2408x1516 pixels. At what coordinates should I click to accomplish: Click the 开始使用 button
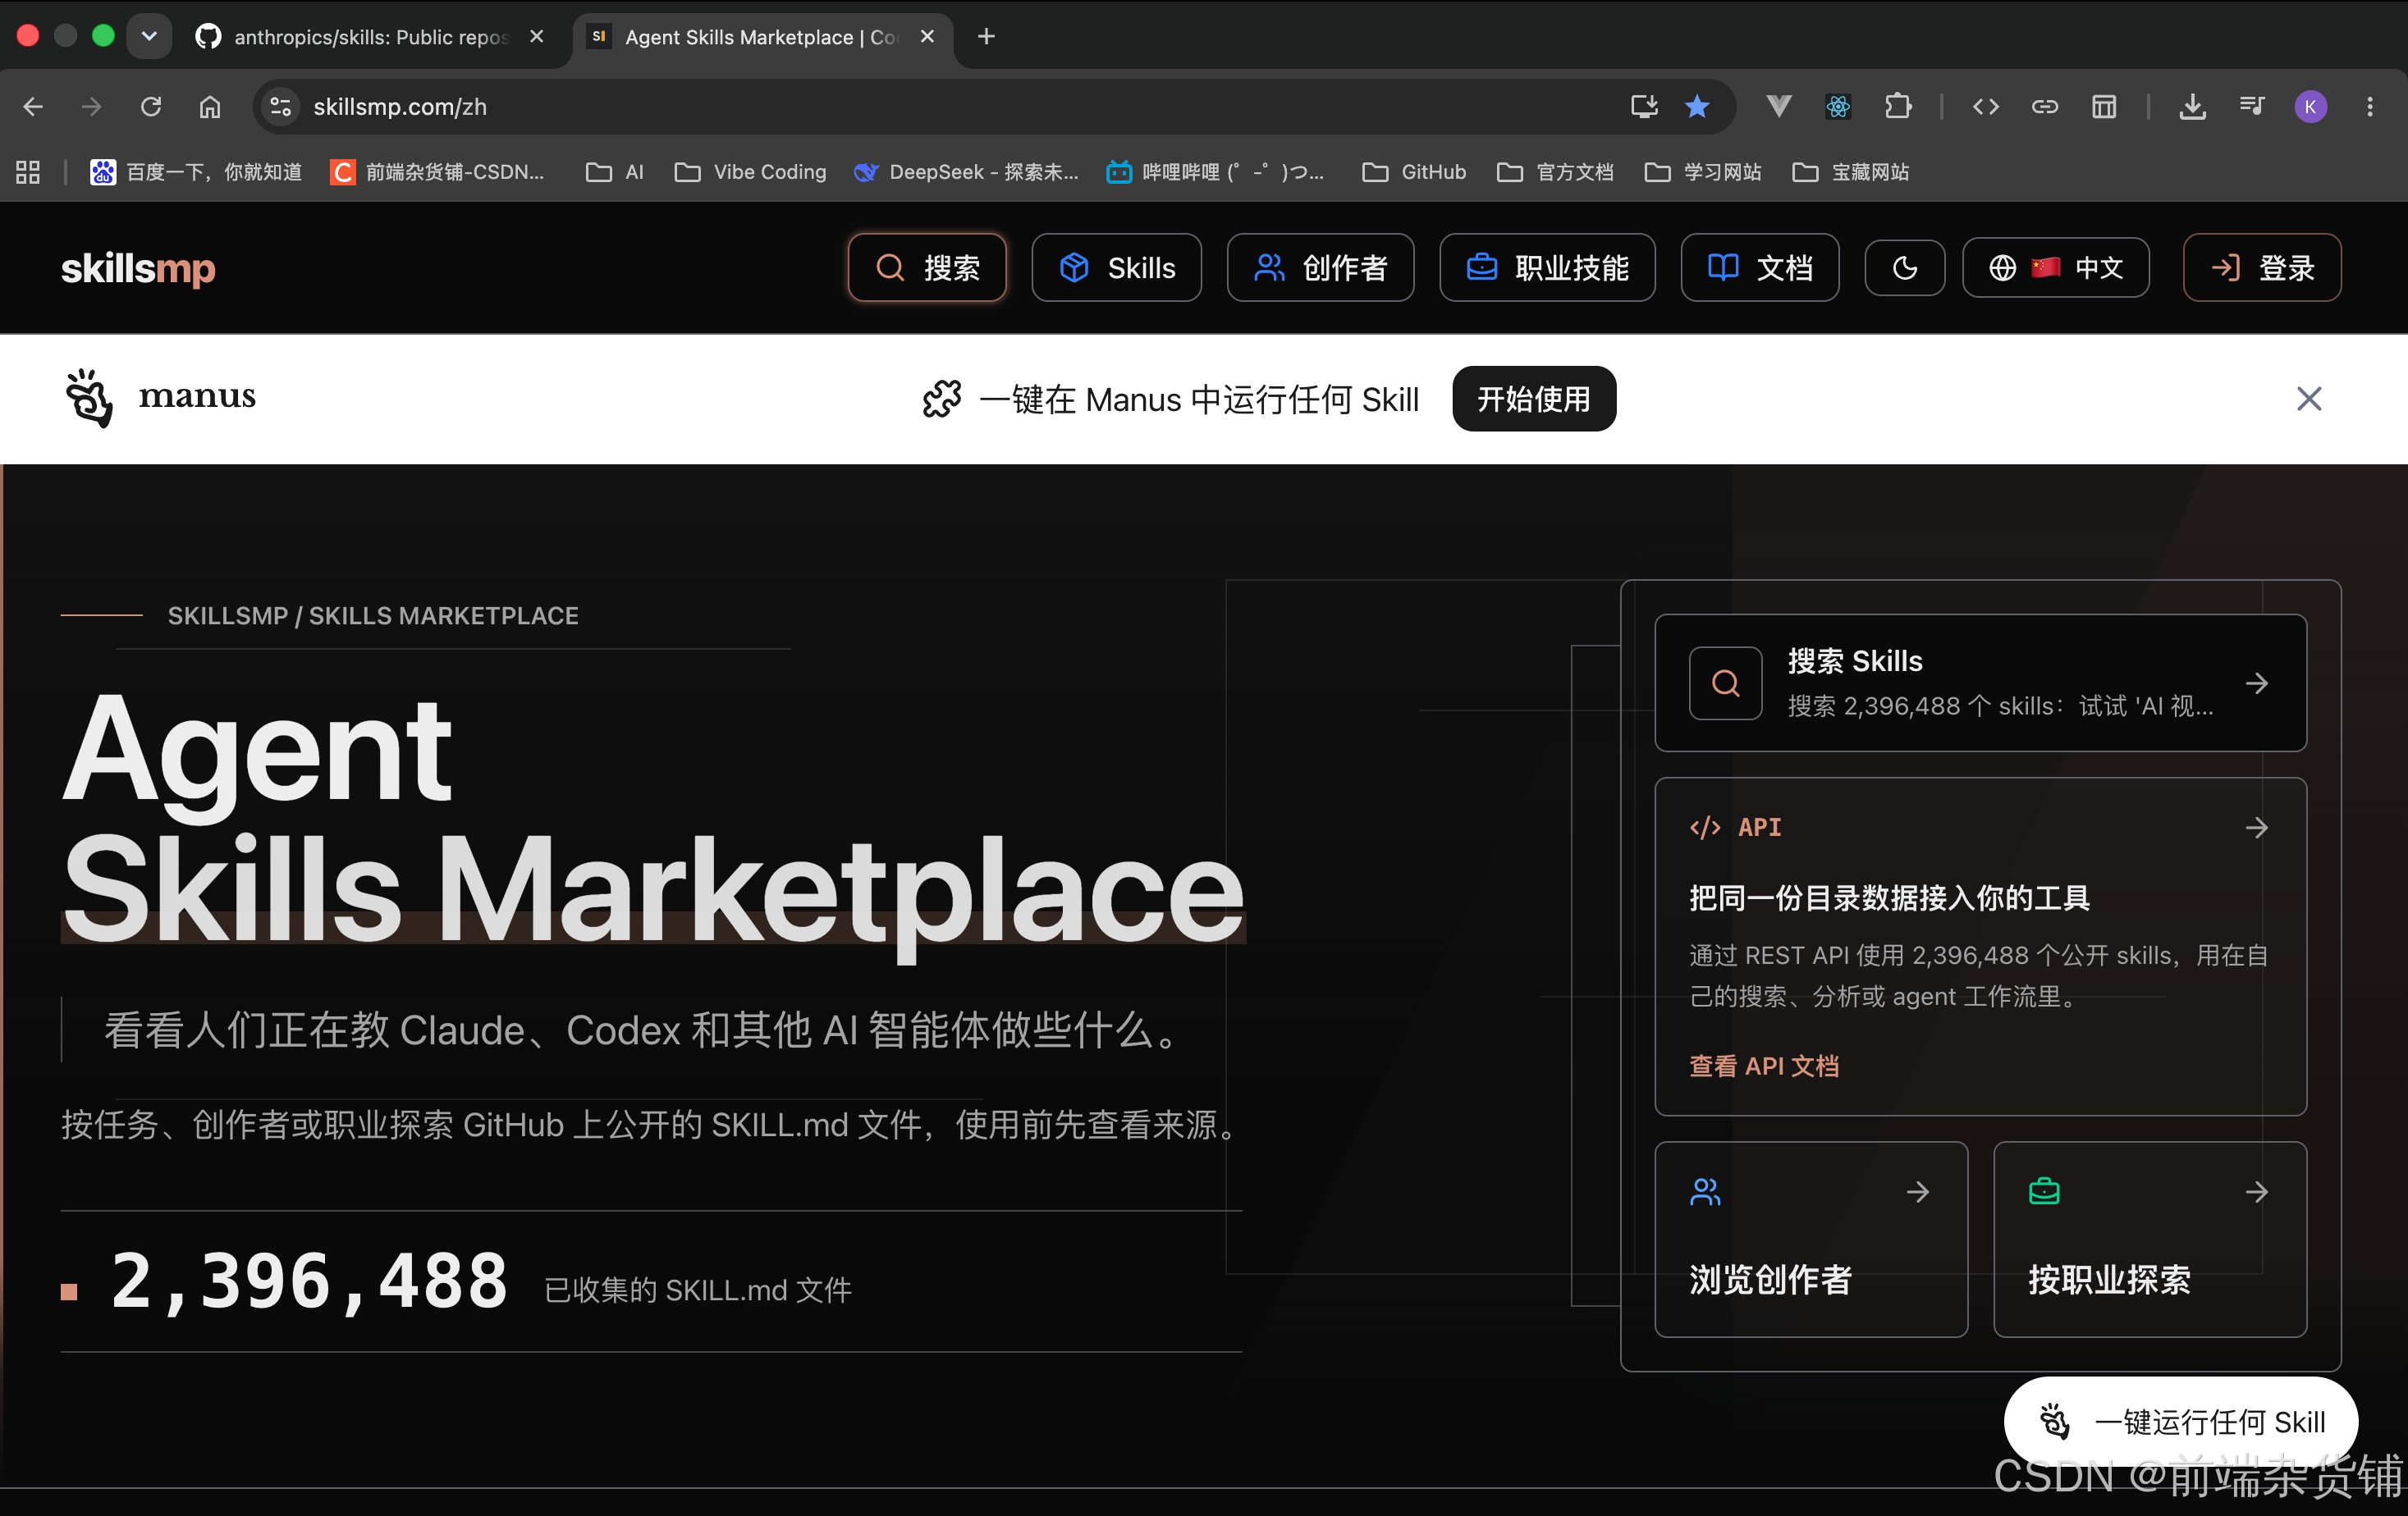[1534, 399]
